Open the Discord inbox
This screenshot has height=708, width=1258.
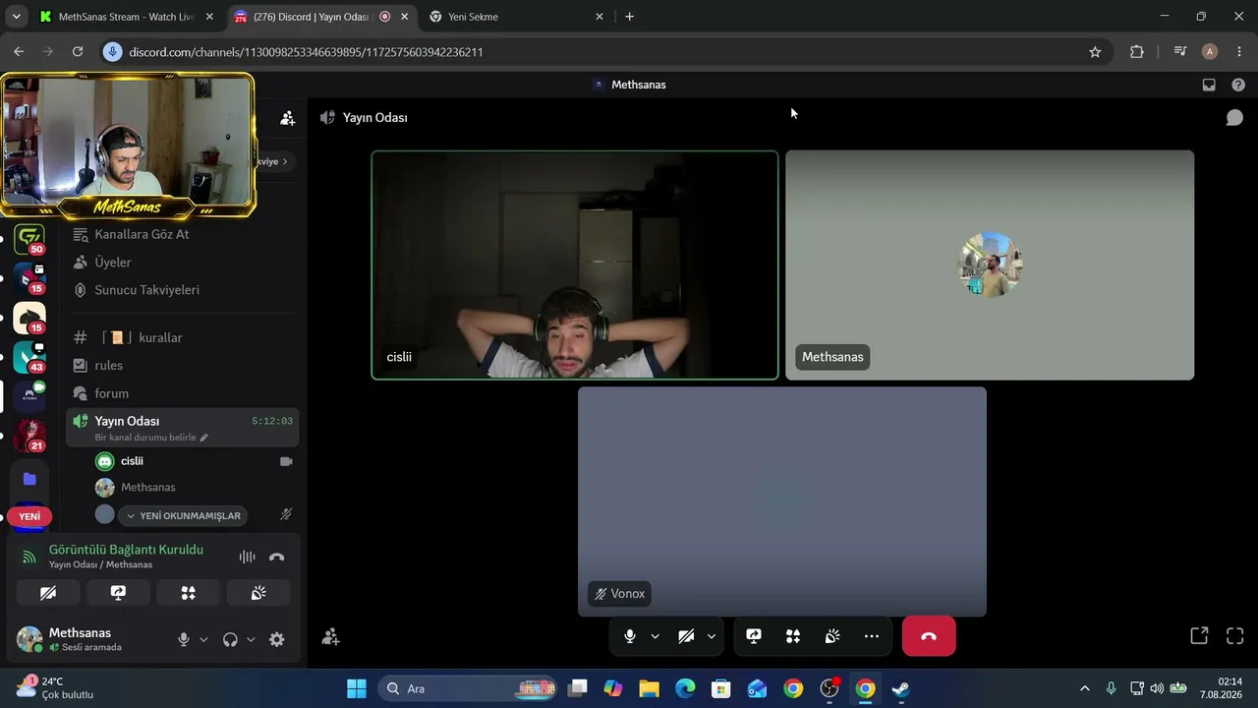(x=1209, y=85)
